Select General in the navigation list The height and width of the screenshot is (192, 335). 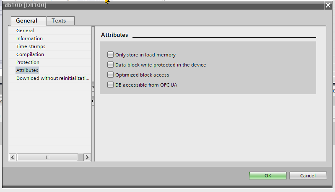tap(25, 31)
